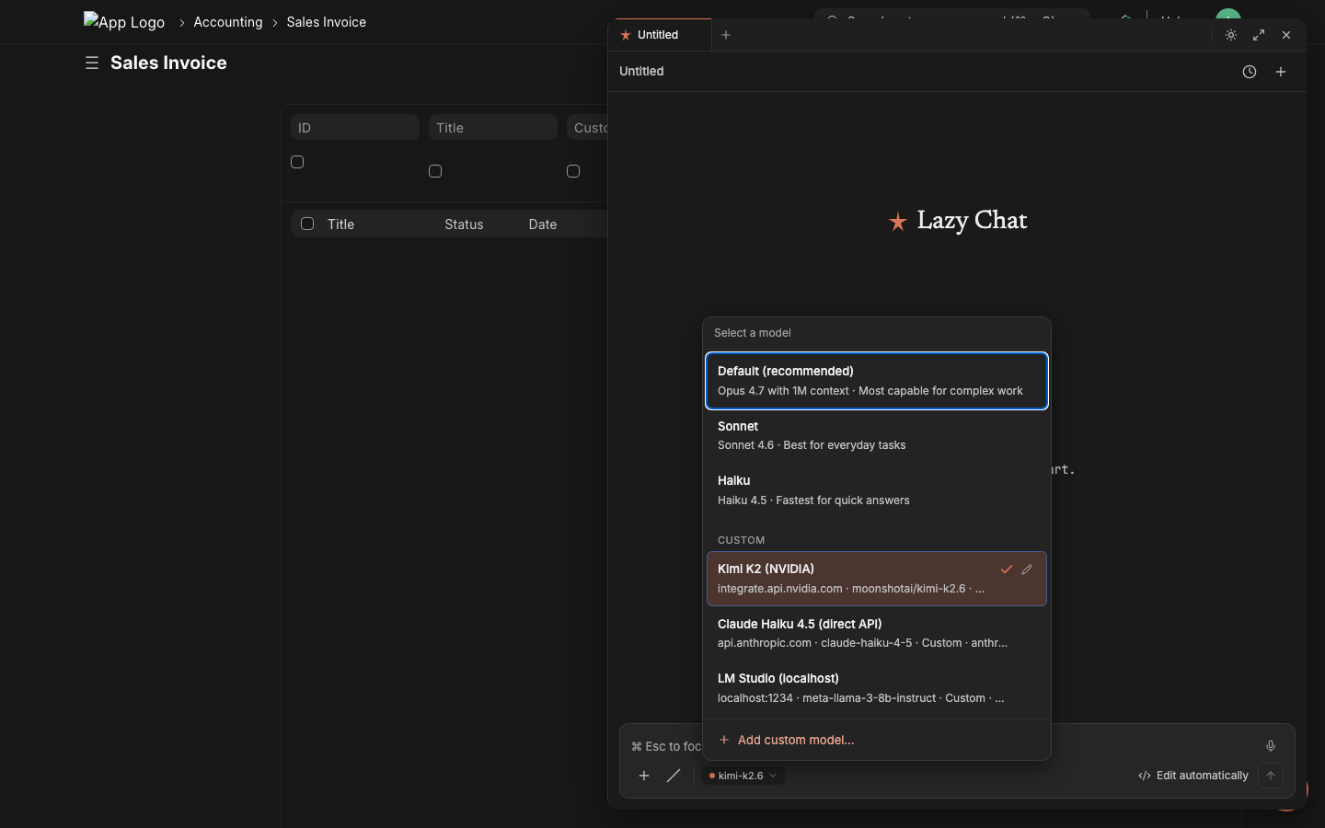The height and width of the screenshot is (828, 1325).
Task: Check the select-all checkbox in table header
Action: point(307,224)
